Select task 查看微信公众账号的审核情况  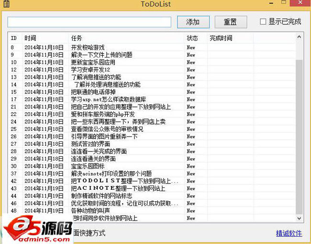pos(107,129)
